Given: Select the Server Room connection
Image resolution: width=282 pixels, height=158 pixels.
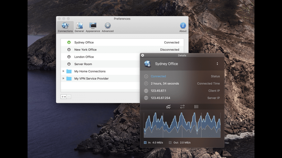Looking at the screenshot, I should point(100,64).
